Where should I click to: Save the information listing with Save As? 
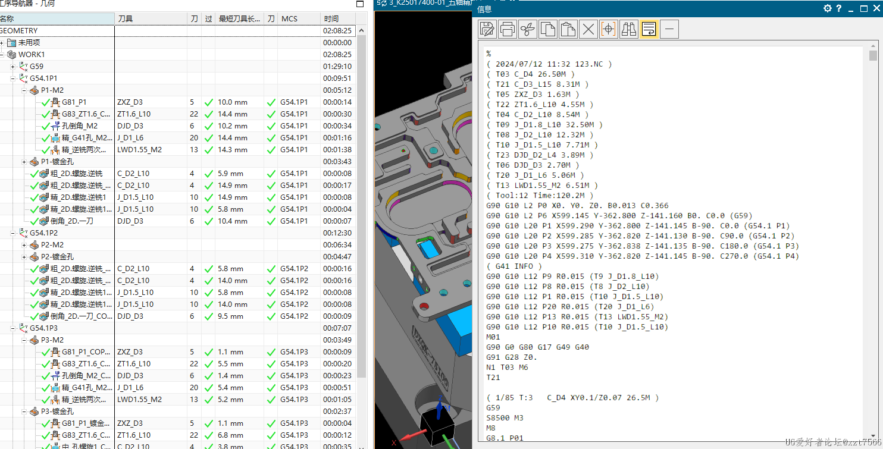[x=487, y=29]
